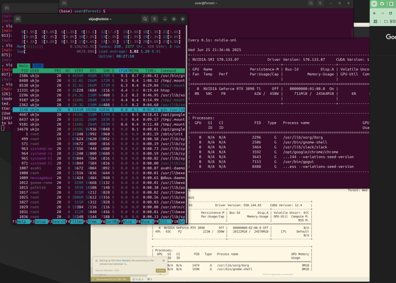
Task: Cancel the SSH host reconnection
Action: [160, 271]
